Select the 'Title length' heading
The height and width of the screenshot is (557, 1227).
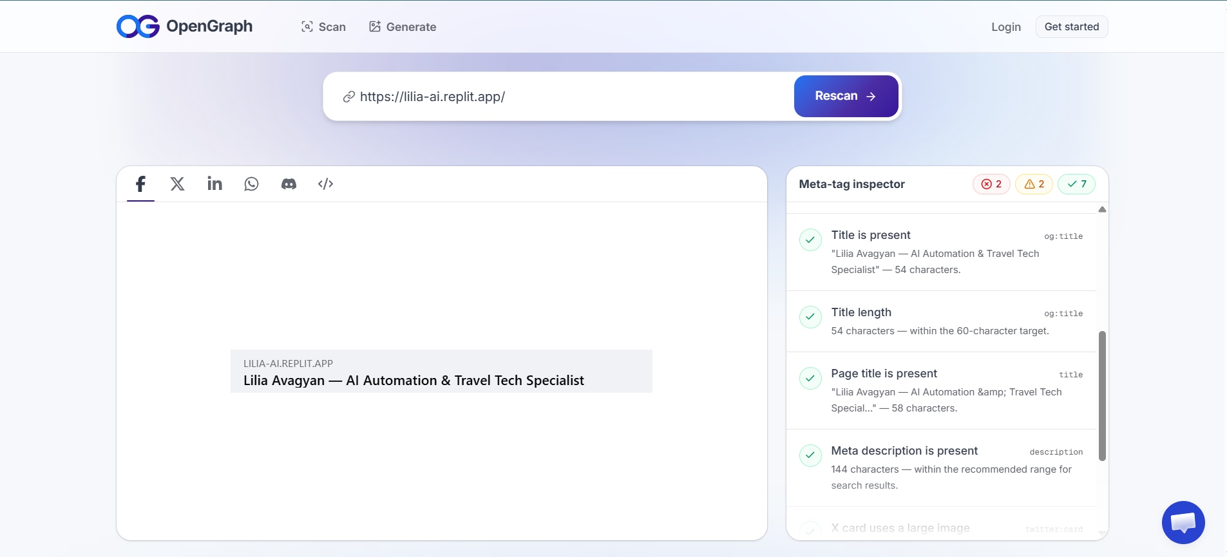pyautogui.click(x=861, y=312)
